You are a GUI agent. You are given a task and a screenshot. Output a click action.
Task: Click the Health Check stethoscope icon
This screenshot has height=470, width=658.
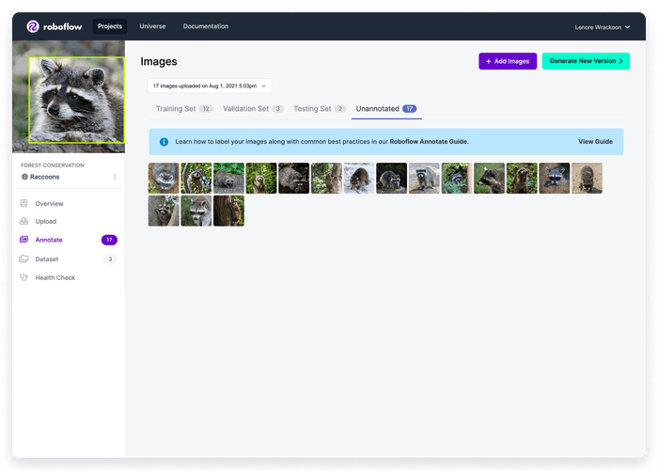pyautogui.click(x=24, y=277)
